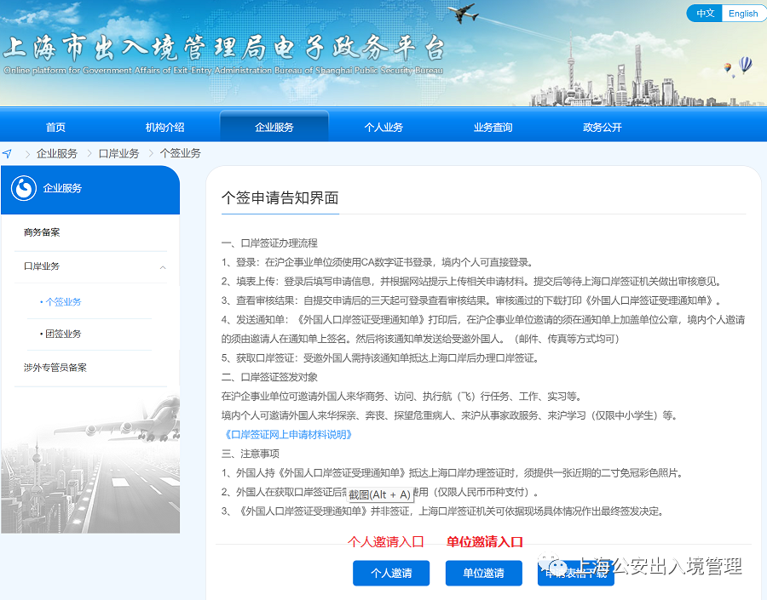Open 商务备案 in the sidebar
Viewport: 767px width, 600px height.
pyautogui.click(x=42, y=232)
